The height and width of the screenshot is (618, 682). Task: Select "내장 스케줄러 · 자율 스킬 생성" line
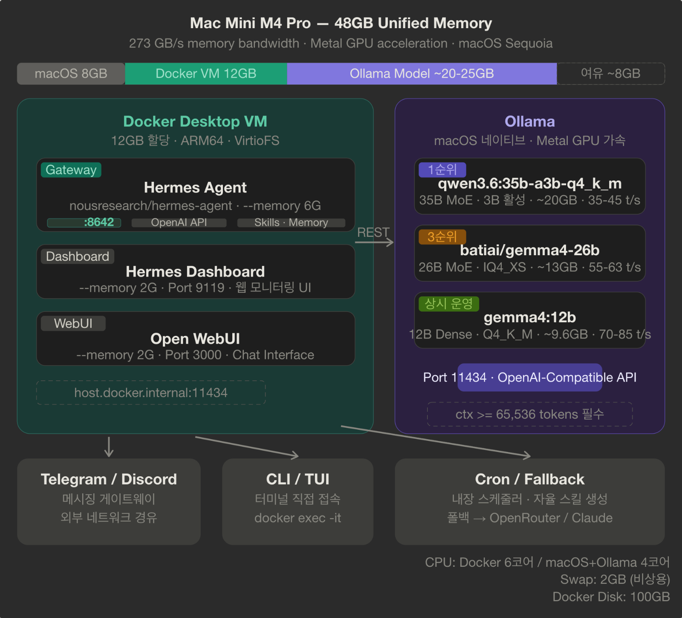(530, 499)
